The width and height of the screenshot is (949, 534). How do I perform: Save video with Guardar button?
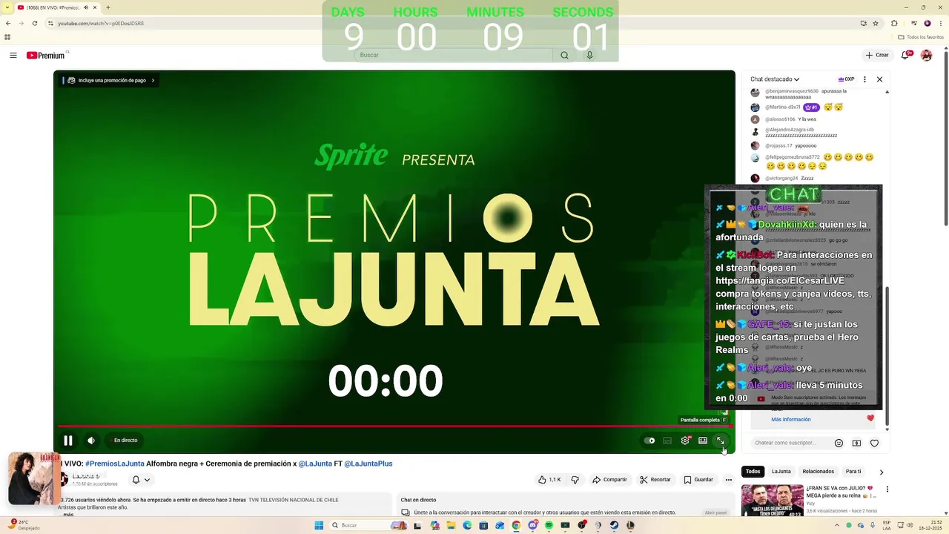coord(698,480)
